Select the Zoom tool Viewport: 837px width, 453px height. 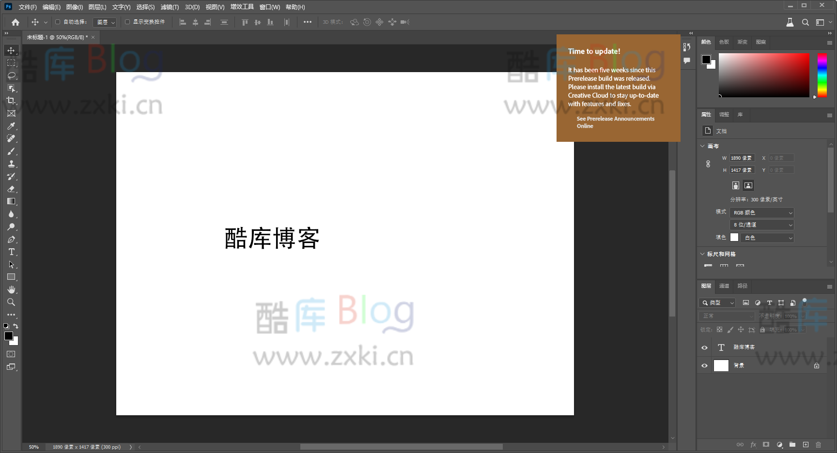coord(11,302)
